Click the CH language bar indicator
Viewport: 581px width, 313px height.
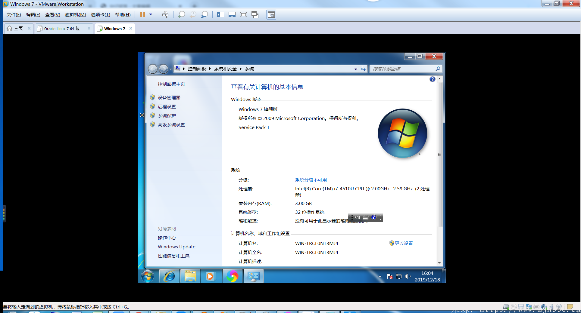tap(358, 217)
